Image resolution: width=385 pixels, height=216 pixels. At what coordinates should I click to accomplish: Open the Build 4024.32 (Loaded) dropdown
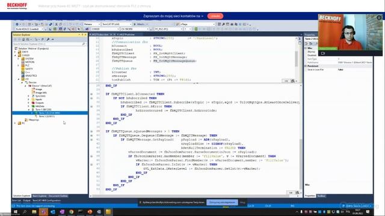click(x=29, y=29)
